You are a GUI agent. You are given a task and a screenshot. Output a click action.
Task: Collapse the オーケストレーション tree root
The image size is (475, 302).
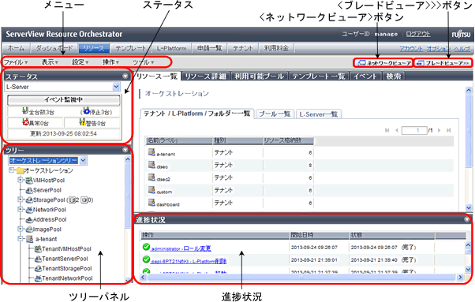(12, 170)
